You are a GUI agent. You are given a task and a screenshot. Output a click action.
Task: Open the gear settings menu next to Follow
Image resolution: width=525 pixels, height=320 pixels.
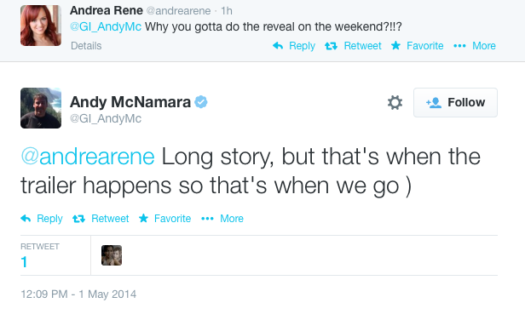[x=395, y=102]
